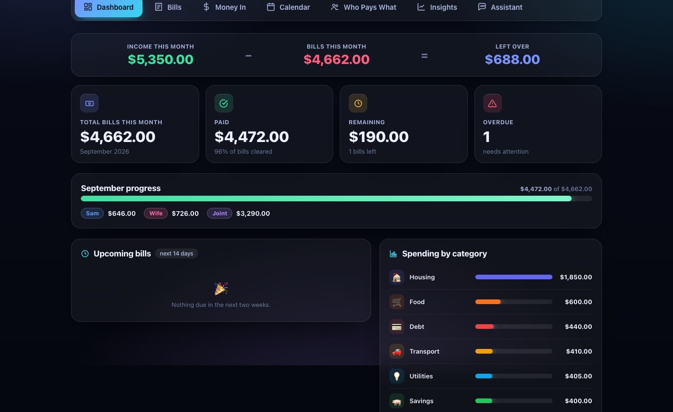Viewport: 673px width, 412px height.
Task: Click the Food category shopping cart icon
Action: [x=397, y=302]
